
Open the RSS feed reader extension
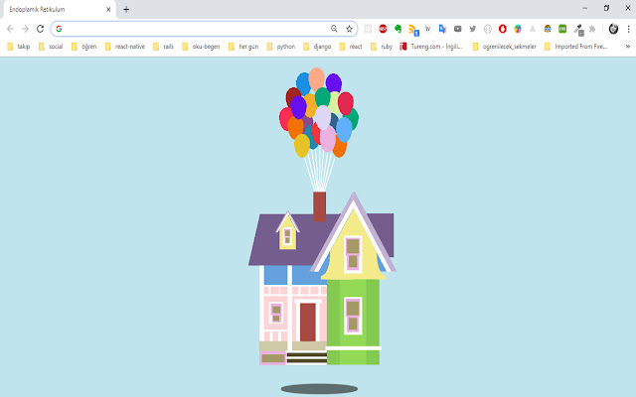(x=413, y=30)
